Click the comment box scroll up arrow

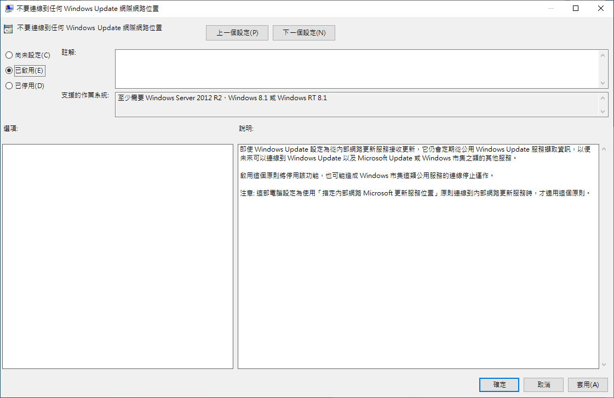(602, 55)
